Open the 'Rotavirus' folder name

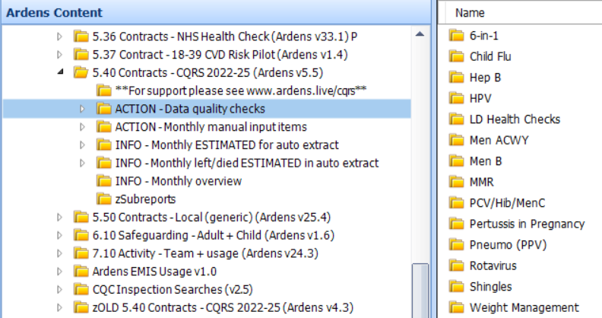pos(493,266)
